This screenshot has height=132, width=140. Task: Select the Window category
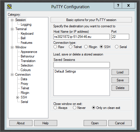click(21, 47)
